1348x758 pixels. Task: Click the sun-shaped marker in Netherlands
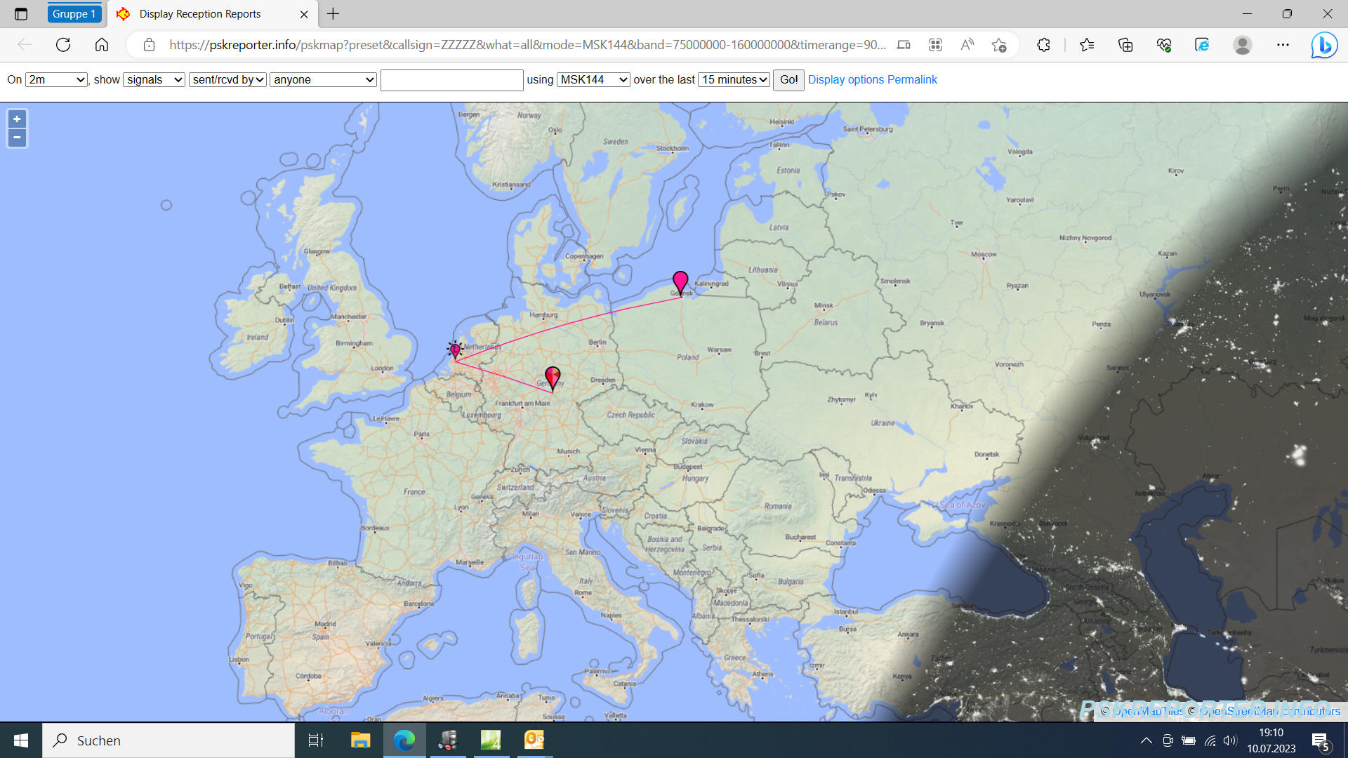[x=455, y=349]
